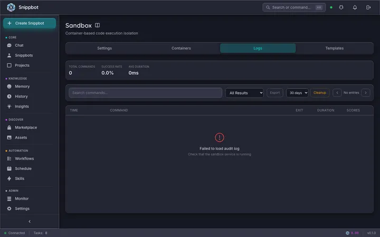The width and height of the screenshot is (380, 237).
Task: Click the Failed to load audit log message
Action: pos(220,149)
